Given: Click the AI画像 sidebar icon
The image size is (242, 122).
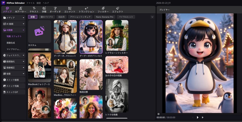Looking at the screenshot, I should [x=5, y=30].
